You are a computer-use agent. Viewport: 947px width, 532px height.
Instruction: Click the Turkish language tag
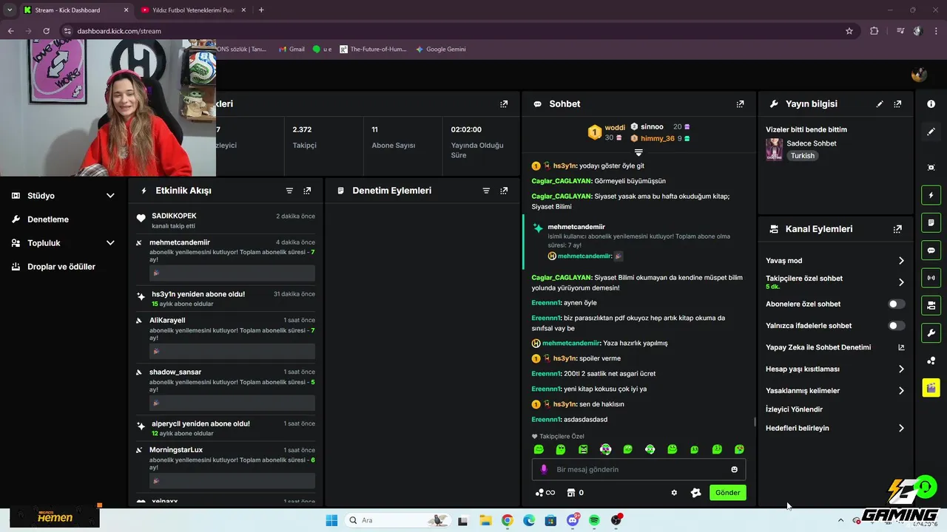point(802,156)
